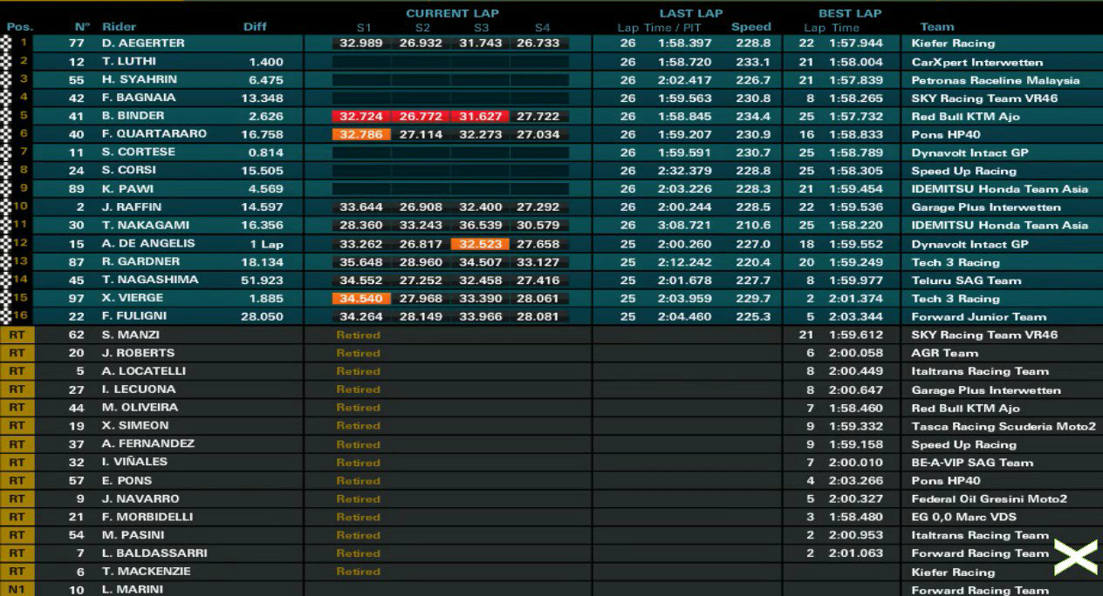Click the Teluru SAG Team name

[x=966, y=281]
